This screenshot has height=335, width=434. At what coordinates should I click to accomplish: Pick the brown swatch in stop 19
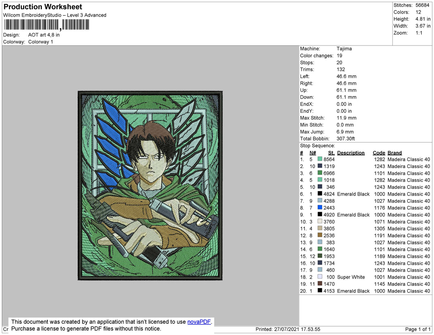point(320,284)
